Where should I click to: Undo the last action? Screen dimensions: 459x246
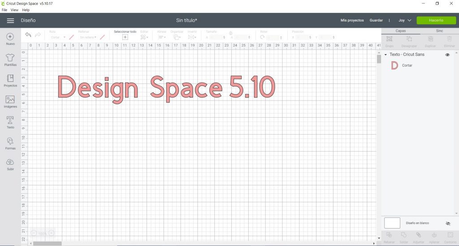28,35
